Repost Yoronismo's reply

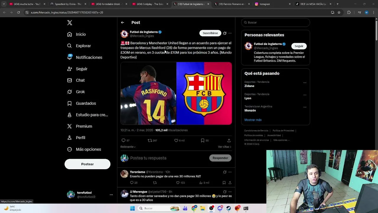pos(155,183)
